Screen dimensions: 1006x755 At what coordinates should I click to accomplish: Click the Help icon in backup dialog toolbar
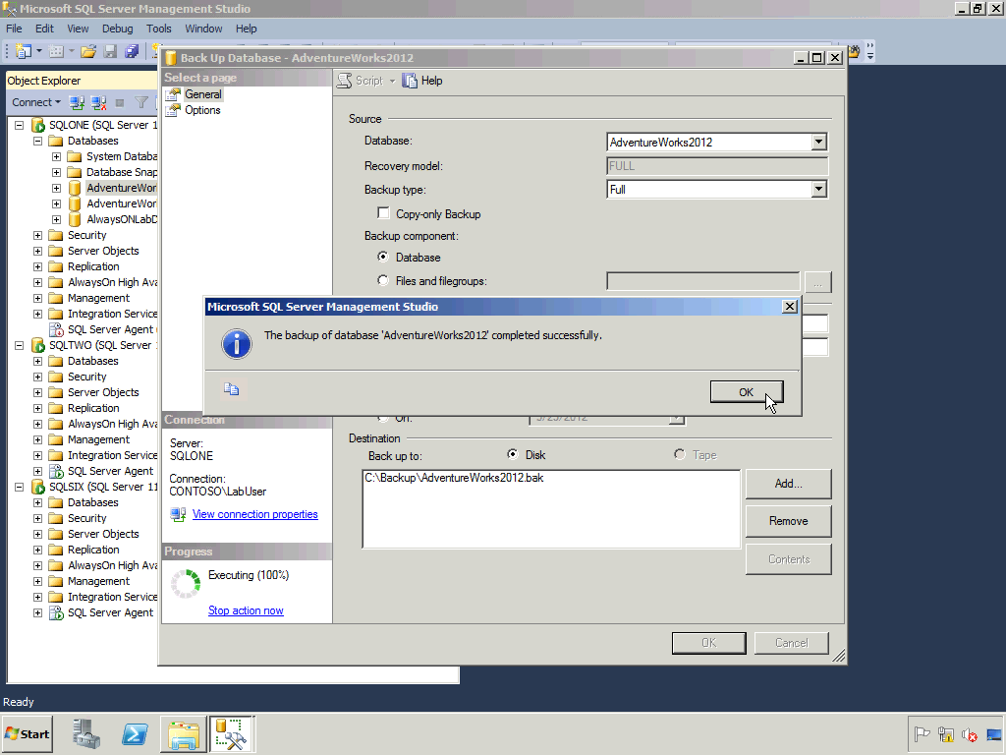click(410, 81)
